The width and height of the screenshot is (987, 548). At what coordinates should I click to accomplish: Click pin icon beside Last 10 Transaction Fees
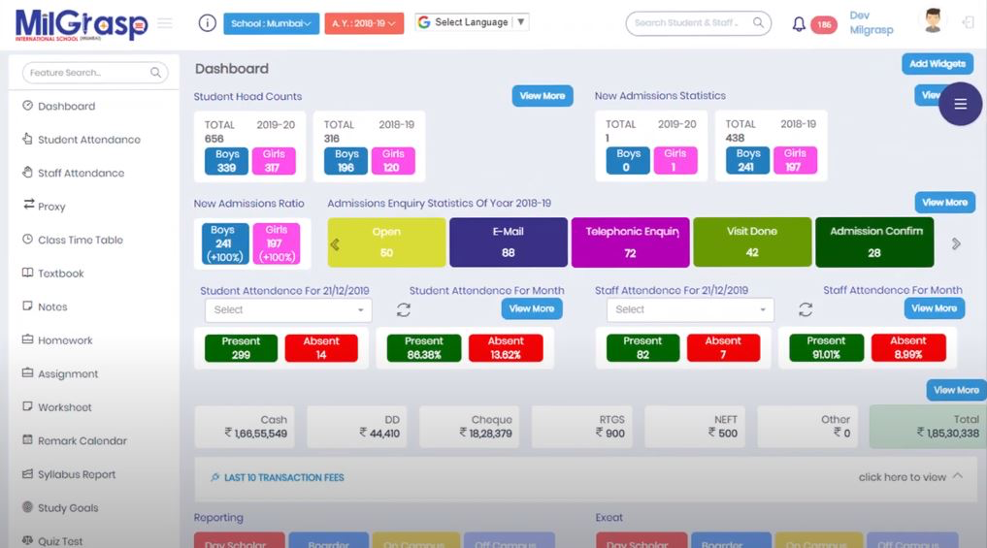coord(215,477)
